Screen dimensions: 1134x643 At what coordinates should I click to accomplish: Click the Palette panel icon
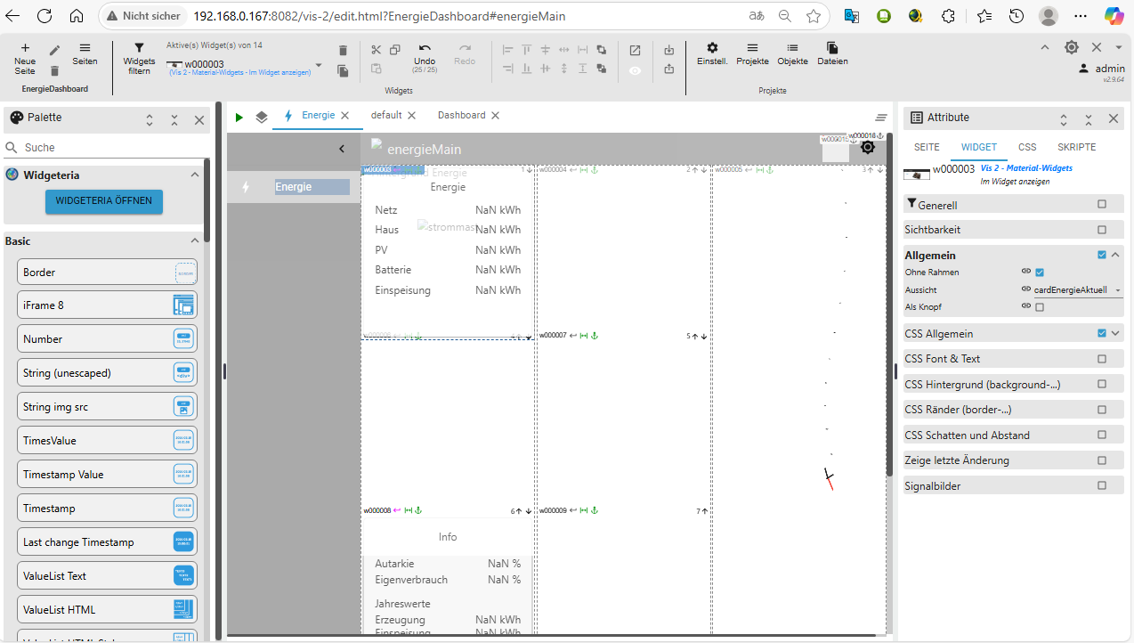click(16, 118)
